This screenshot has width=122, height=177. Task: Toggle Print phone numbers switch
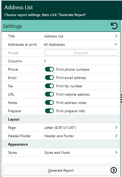(49, 69)
